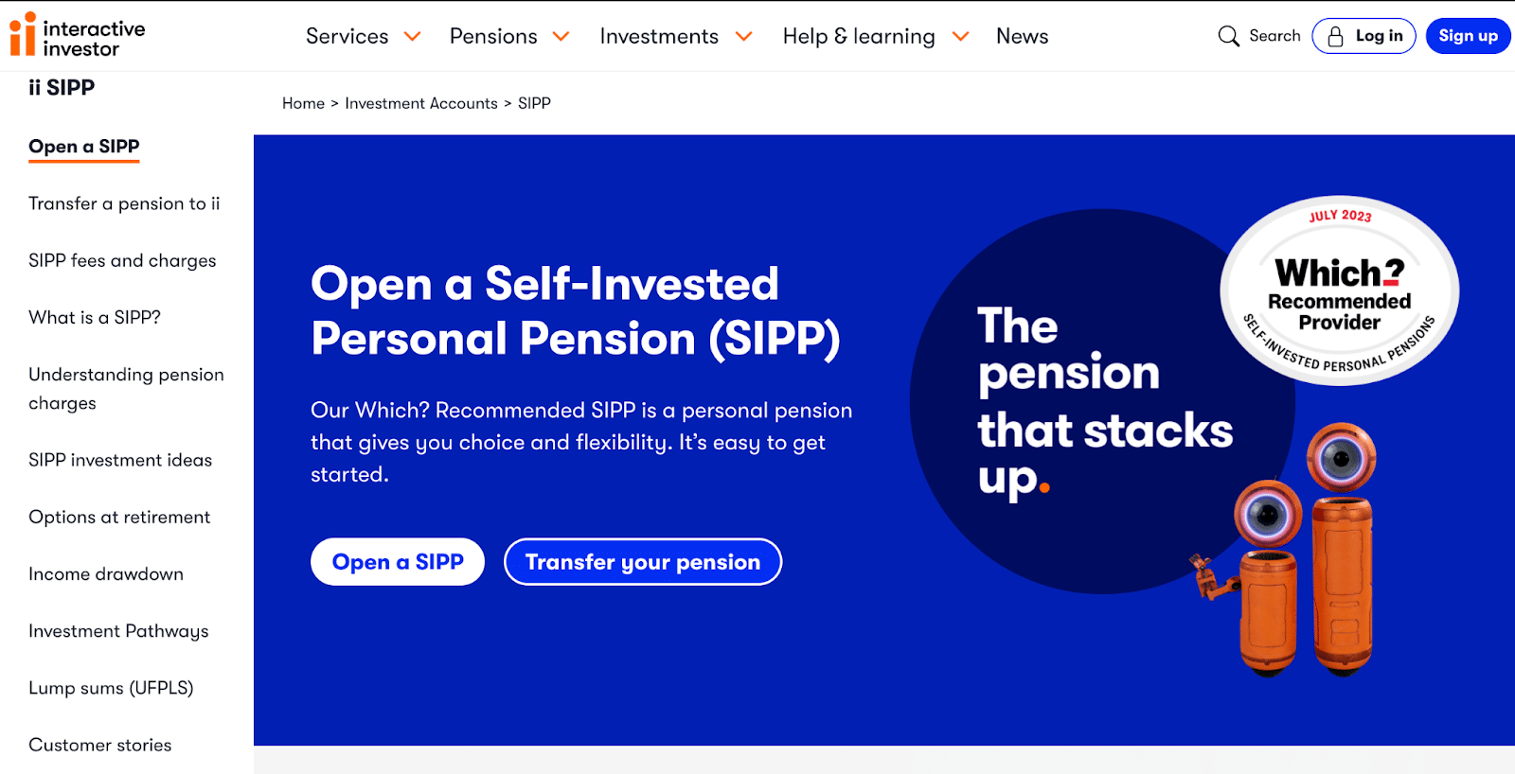The width and height of the screenshot is (1515, 774).
Task: Expand the Help & learning chevron
Action: [960, 36]
